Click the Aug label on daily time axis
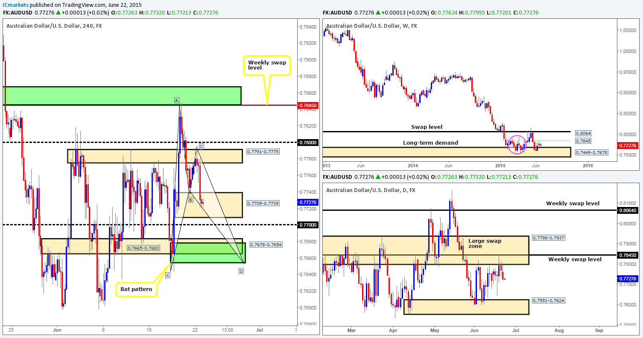 point(559,330)
